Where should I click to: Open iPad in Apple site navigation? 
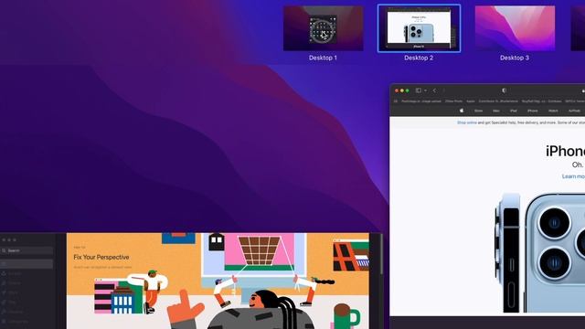pyautogui.click(x=514, y=111)
